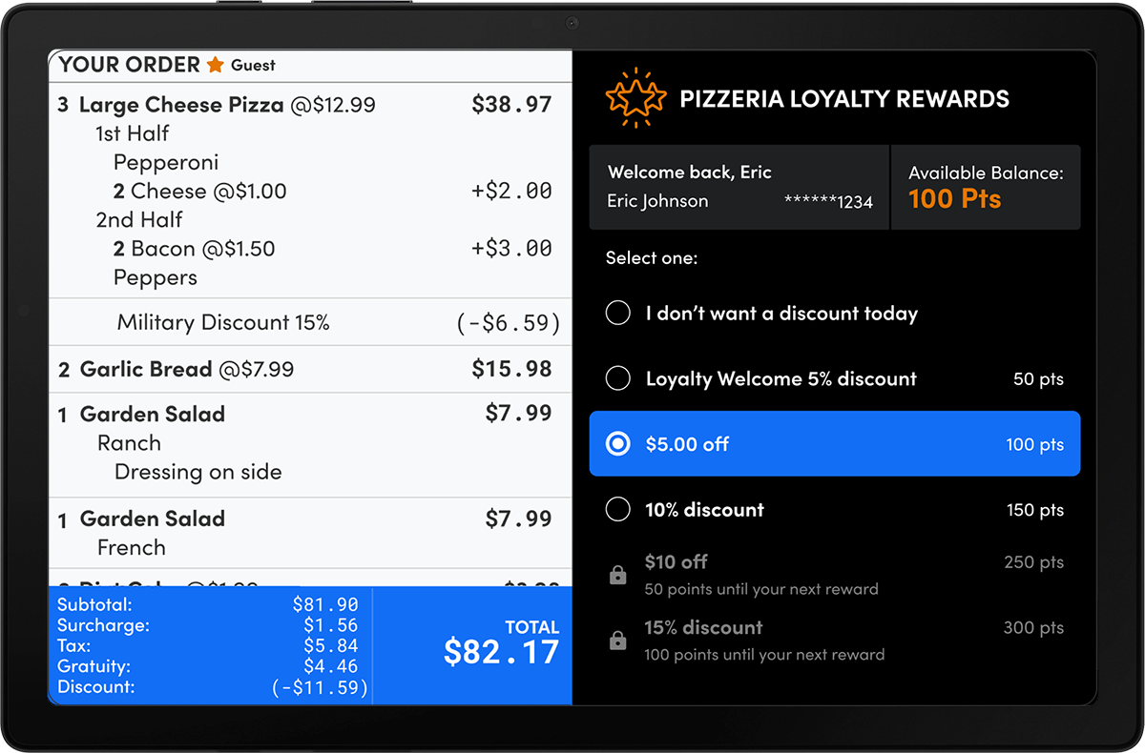Image resolution: width=1145 pixels, height=753 pixels.
Task: Click the Discount row in the order summary
Action: [x=208, y=686]
